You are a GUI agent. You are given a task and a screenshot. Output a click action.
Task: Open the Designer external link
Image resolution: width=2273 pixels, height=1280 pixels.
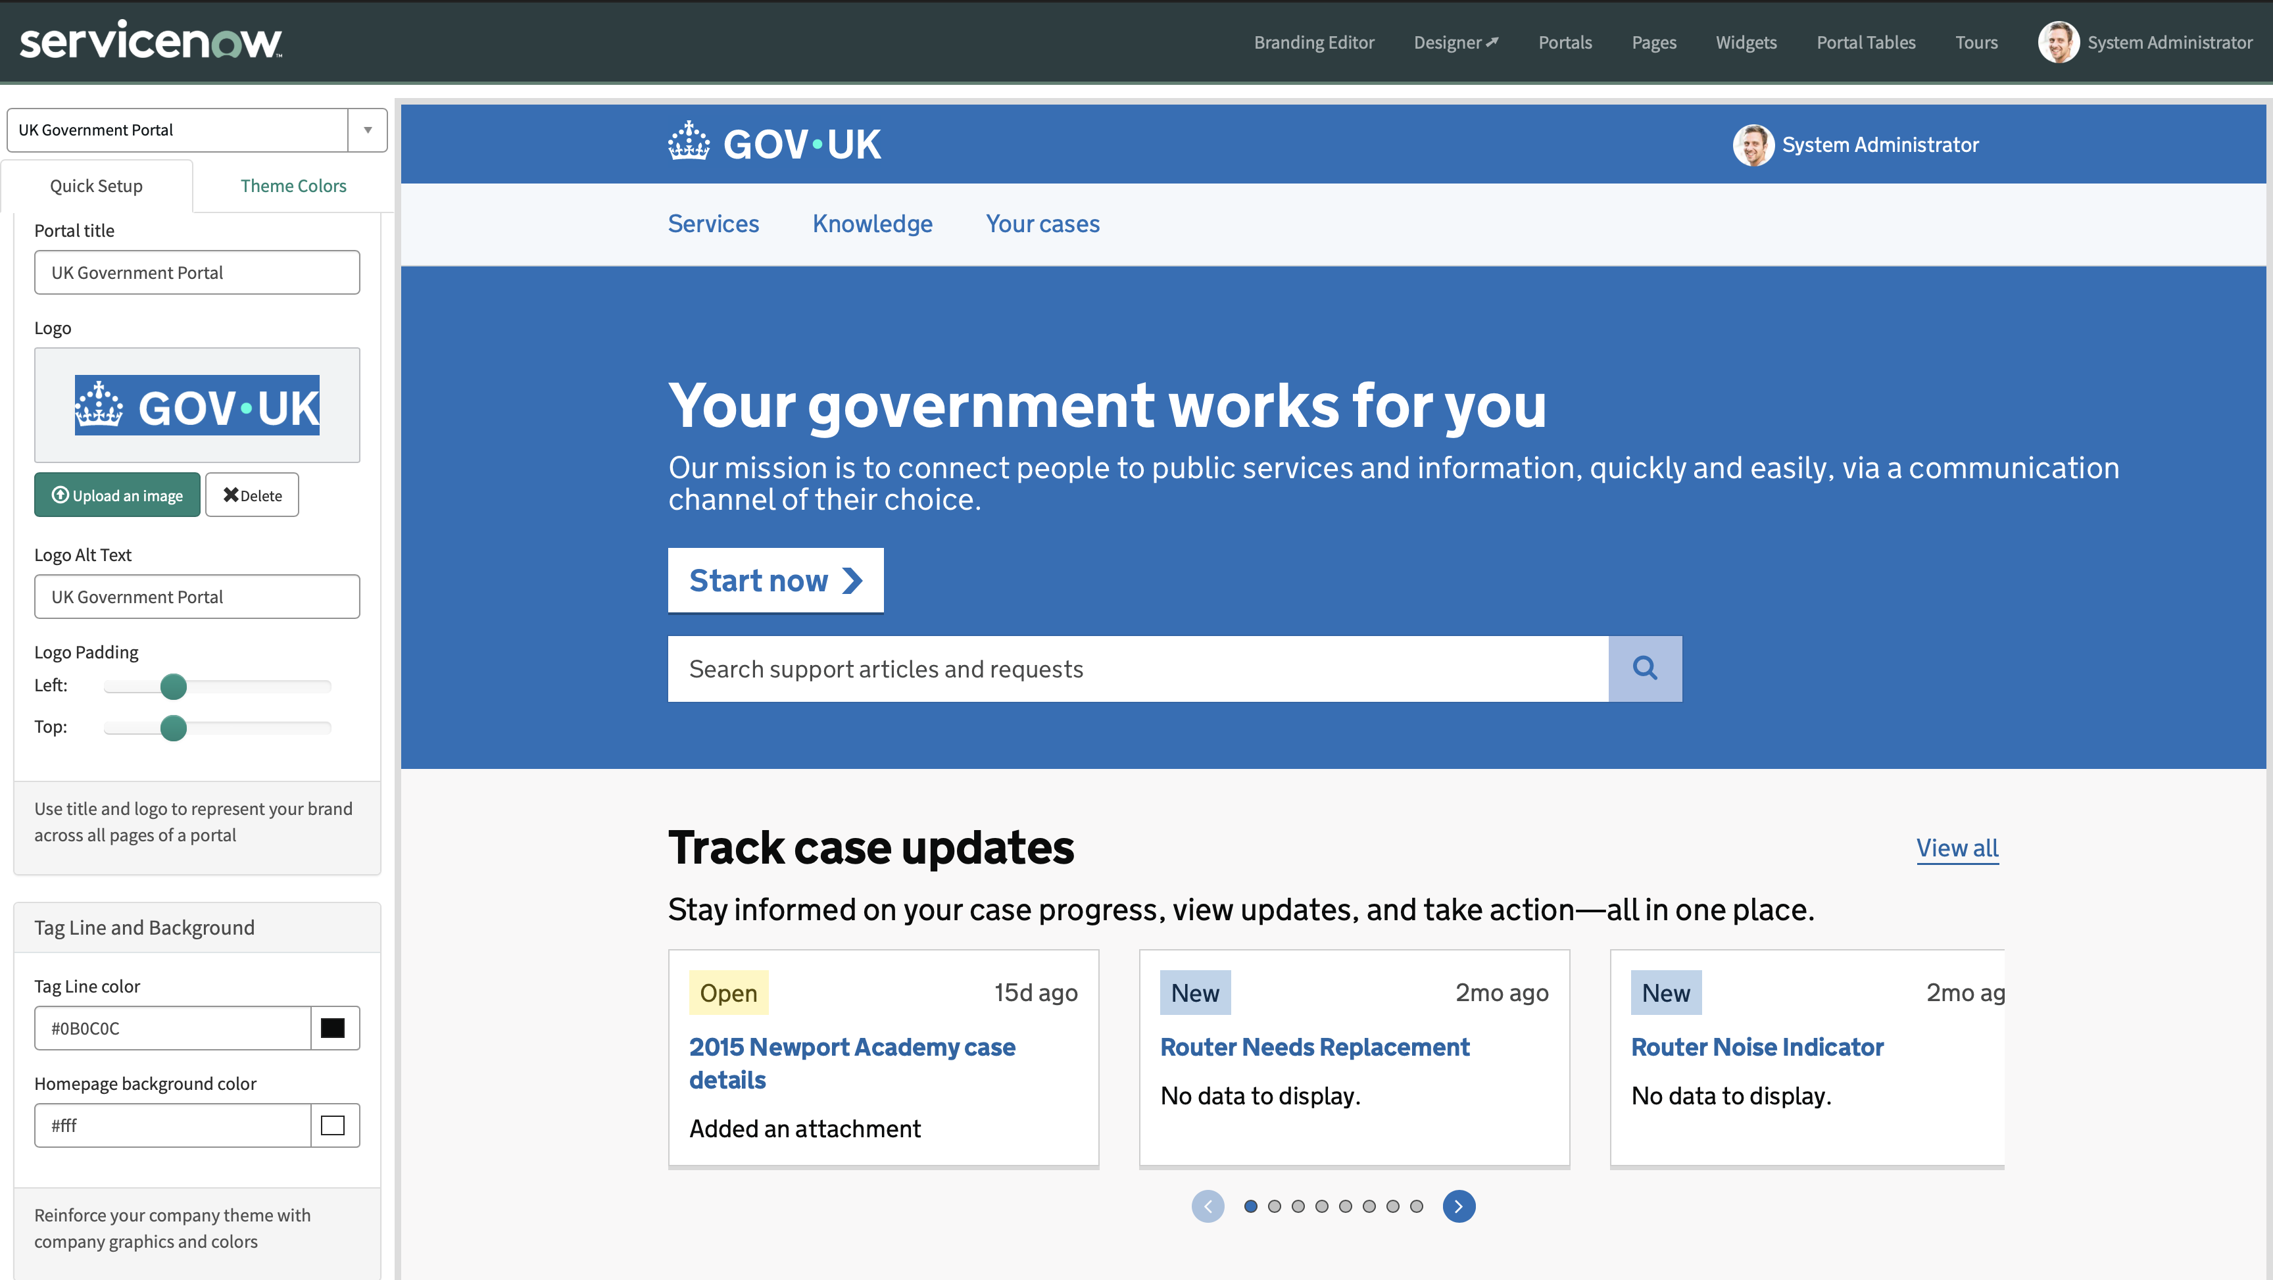1456,42
